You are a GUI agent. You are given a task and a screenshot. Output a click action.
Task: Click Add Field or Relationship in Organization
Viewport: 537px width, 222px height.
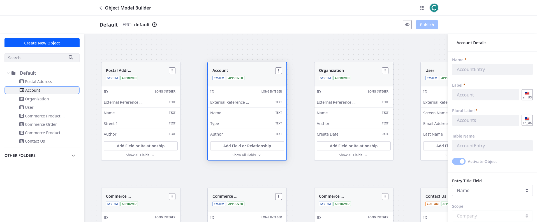353,146
